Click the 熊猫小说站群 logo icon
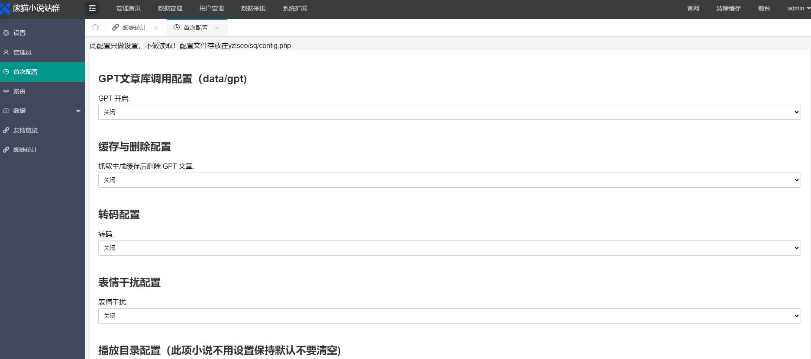 [5, 9]
